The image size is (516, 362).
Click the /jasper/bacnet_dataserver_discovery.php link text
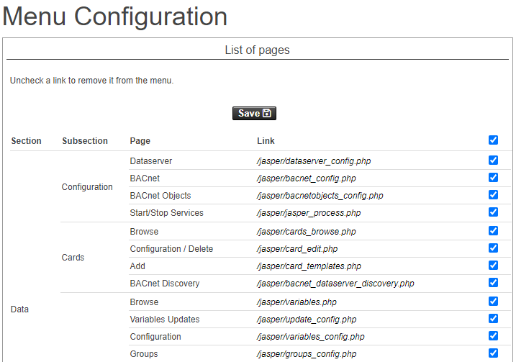click(335, 284)
